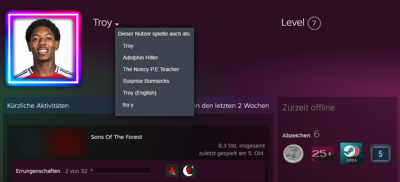
Task: Select the blue number 5 badge
Action: 380,154
